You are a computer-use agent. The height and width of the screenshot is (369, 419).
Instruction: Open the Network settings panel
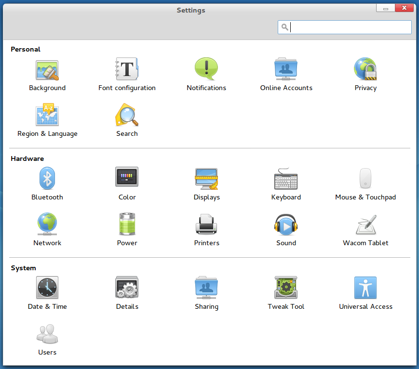47,228
